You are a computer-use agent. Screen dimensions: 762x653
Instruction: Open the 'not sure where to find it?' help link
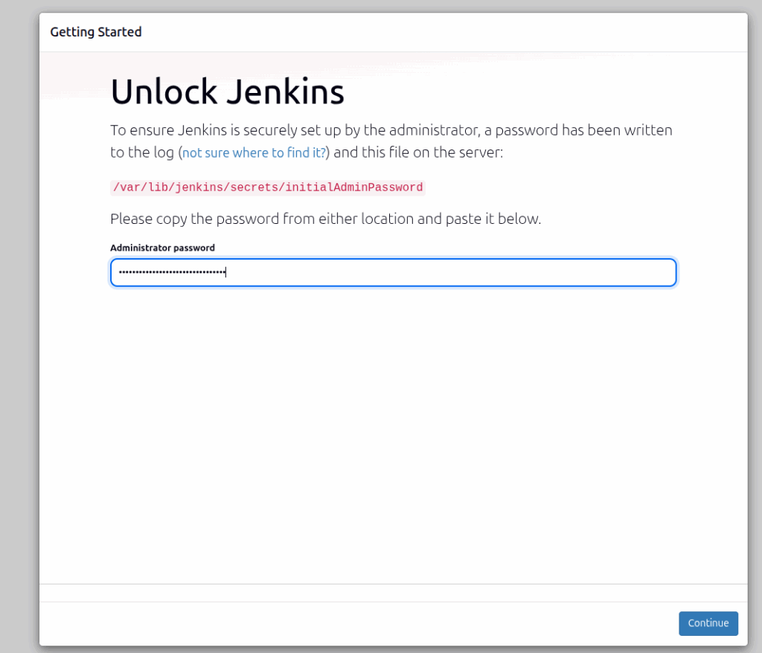(x=254, y=152)
